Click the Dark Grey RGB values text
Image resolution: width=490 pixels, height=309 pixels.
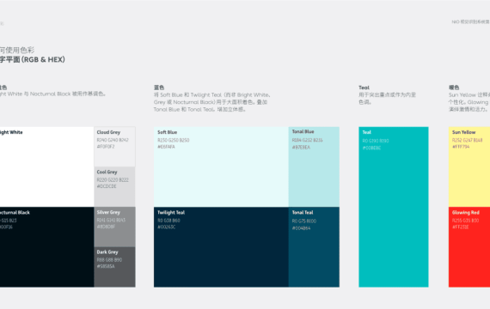[109, 260]
